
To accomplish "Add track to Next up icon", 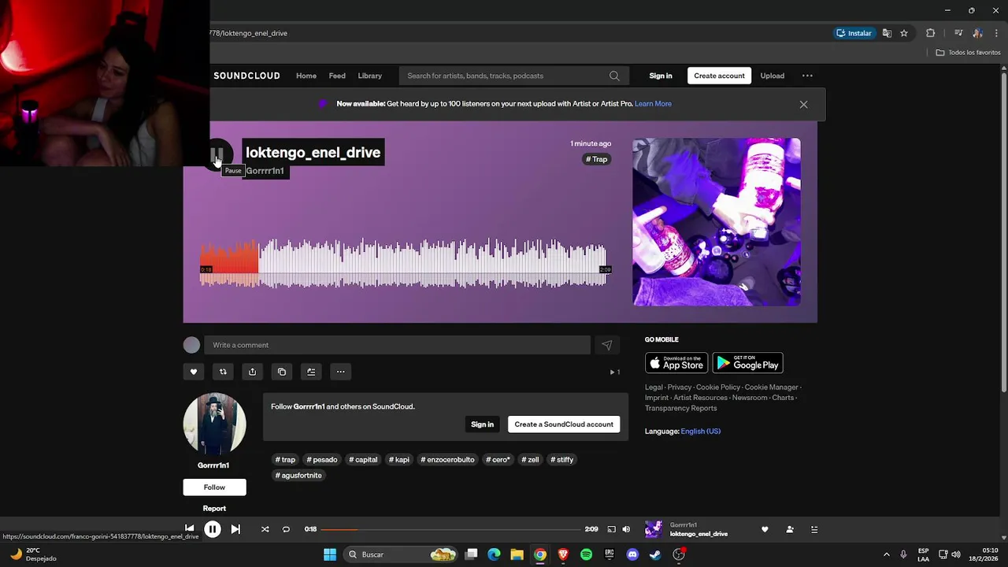I will tap(311, 372).
